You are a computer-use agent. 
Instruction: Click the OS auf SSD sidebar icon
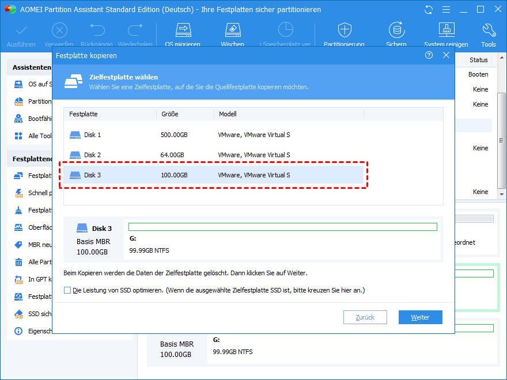pyautogui.click(x=18, y=84)
